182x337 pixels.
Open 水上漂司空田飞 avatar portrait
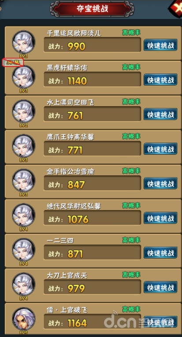click(x=24, y=111)
